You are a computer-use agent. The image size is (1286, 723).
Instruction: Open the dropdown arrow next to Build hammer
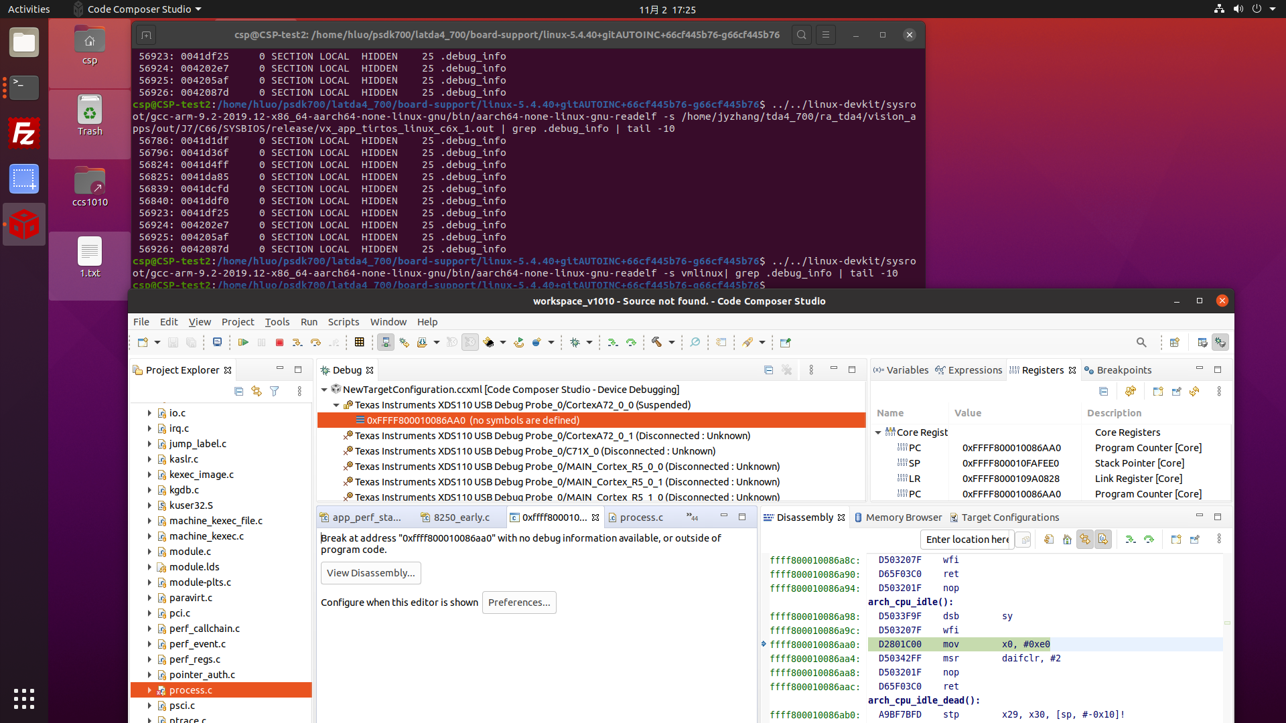(x=671, y=342)
